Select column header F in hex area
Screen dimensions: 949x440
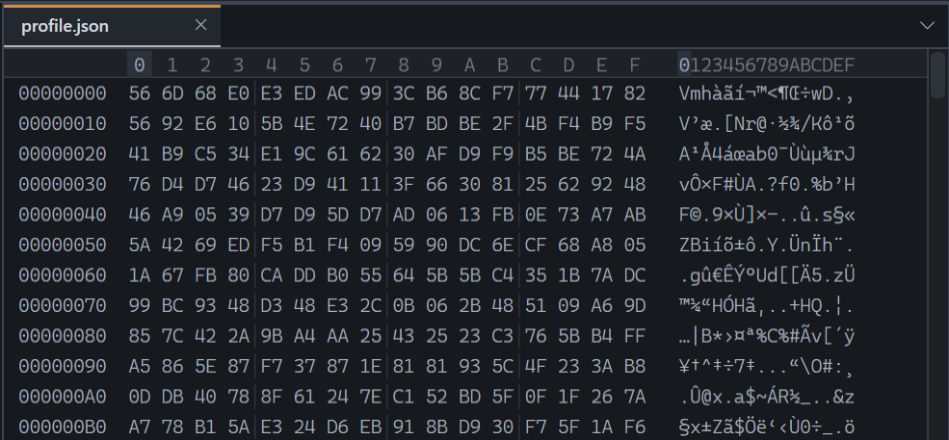point(634,65)
